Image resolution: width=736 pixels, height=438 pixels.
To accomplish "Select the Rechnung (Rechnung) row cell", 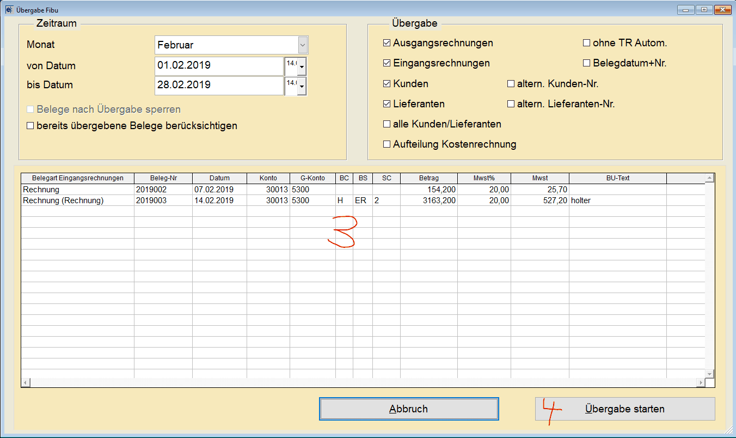I will pos(78,200).
